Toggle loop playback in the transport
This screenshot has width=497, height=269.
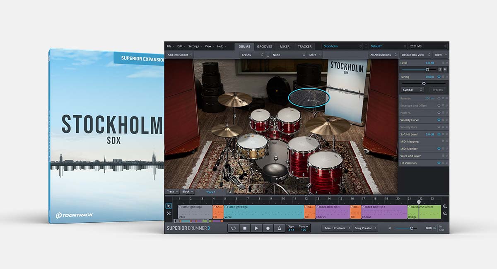coord(233,228)
